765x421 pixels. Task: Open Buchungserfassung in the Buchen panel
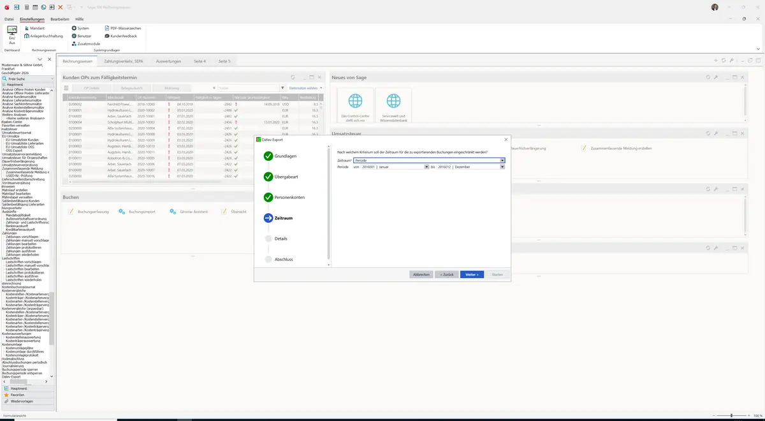pos(89,211)
